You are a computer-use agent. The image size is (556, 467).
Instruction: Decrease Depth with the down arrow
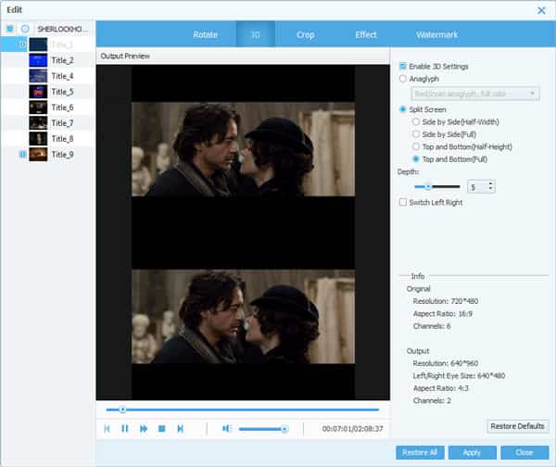point(491,190)
